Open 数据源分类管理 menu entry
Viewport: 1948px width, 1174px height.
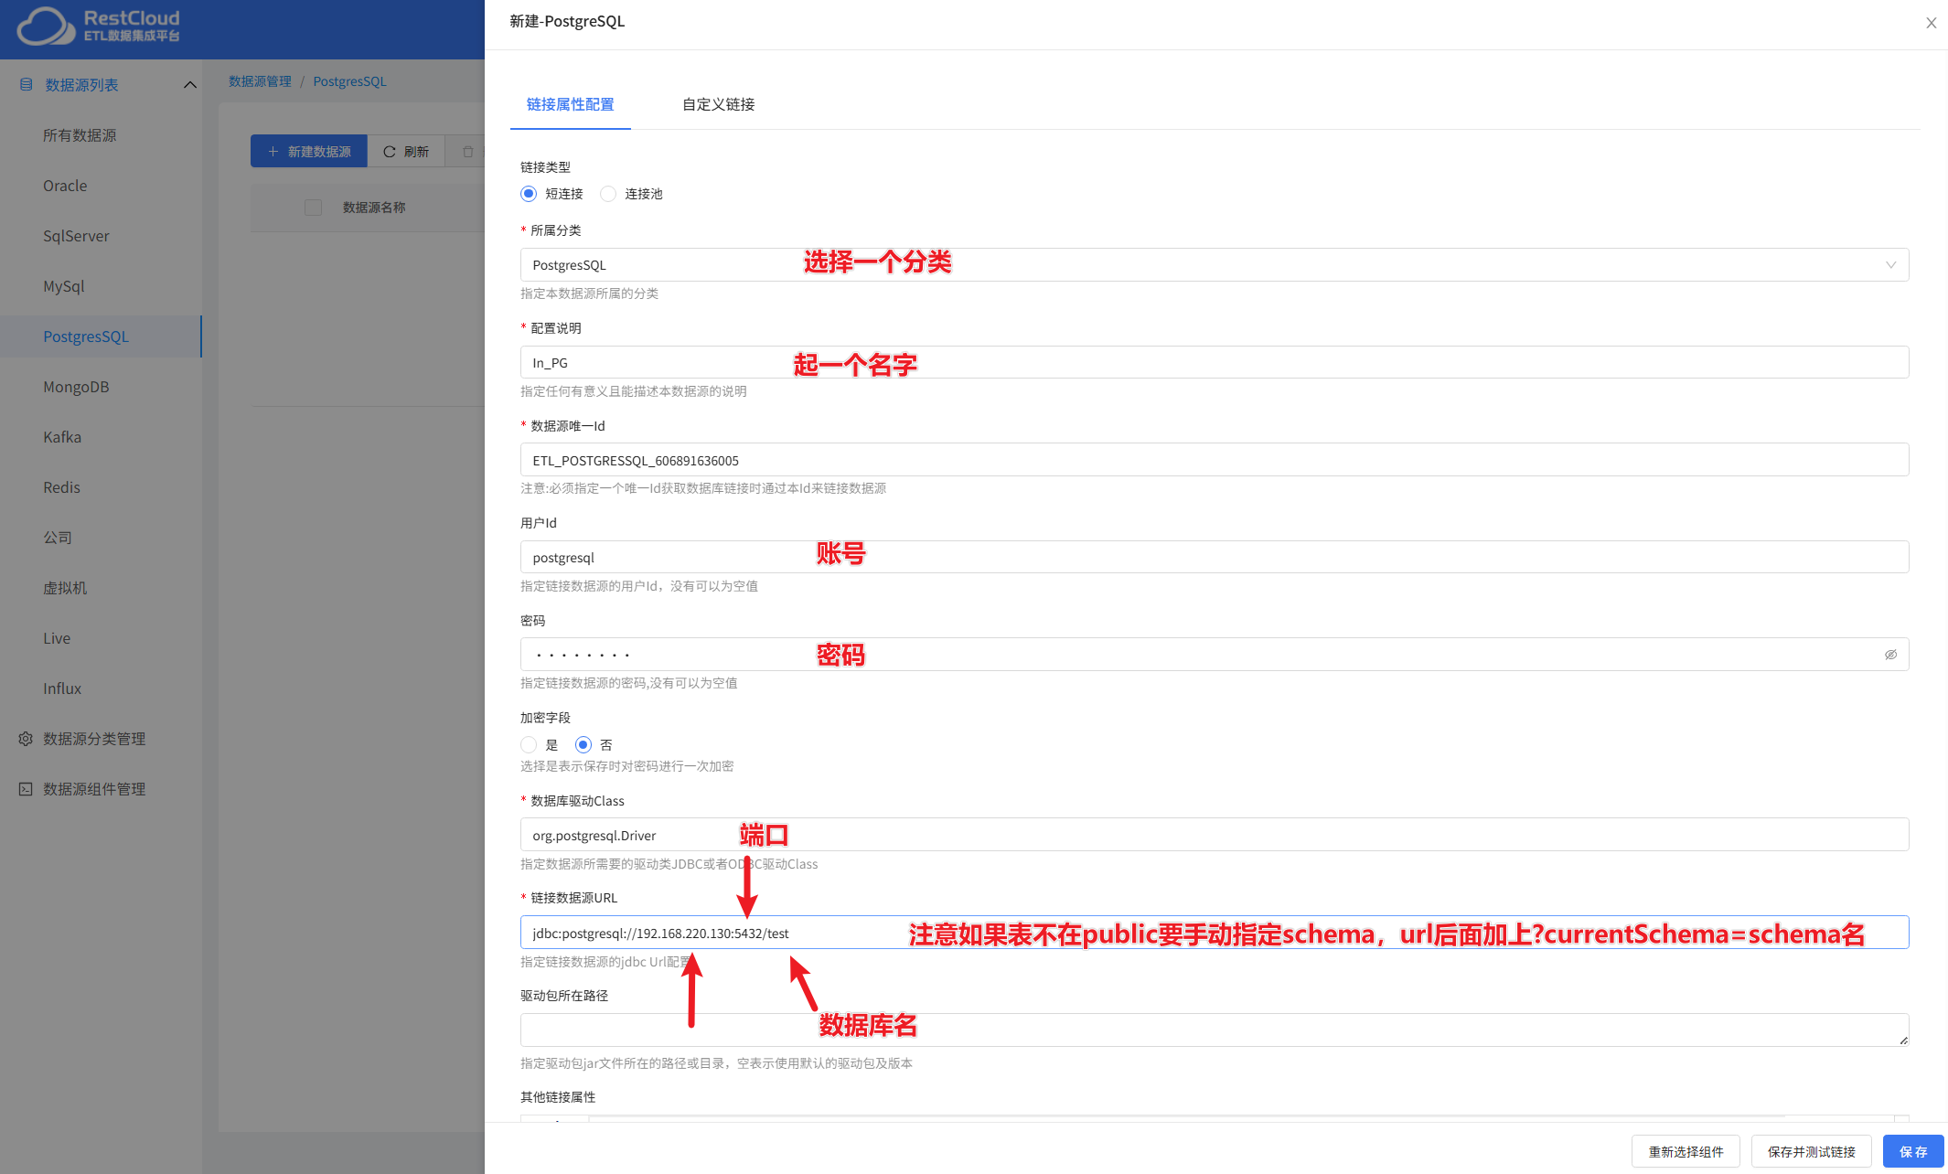point(94,739)
